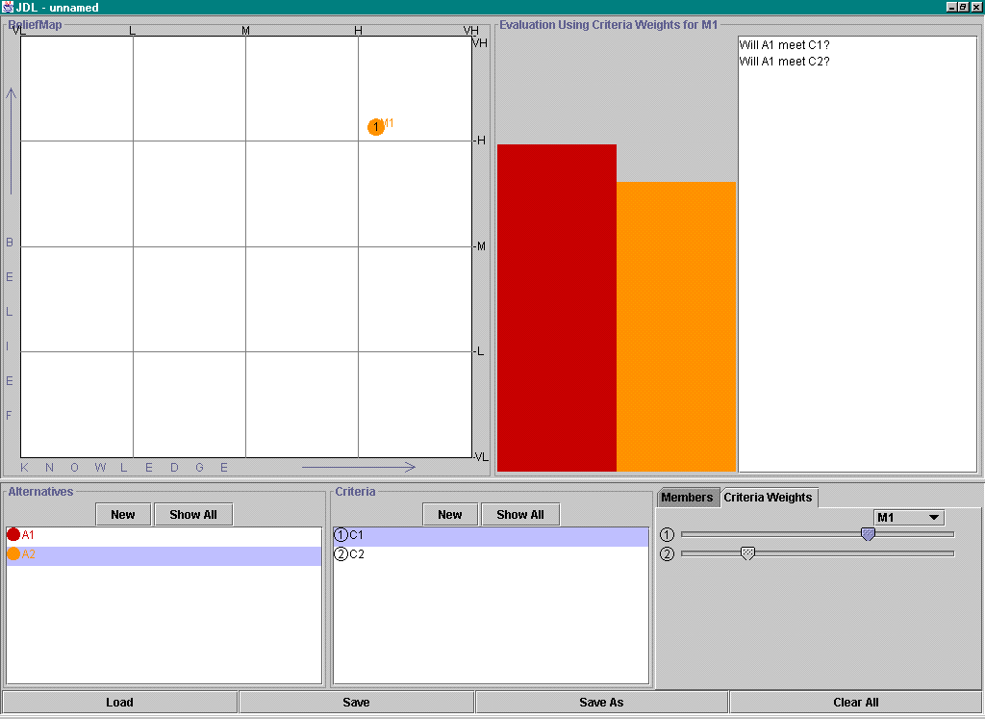Maximize the JDL window
985x719 pixels.
[963, 7]
